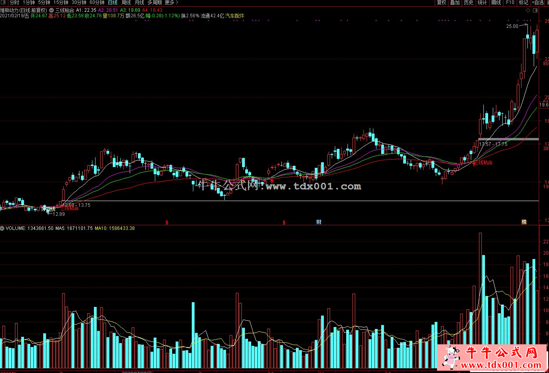Switch to 日线 daily chart

point(113,2)
